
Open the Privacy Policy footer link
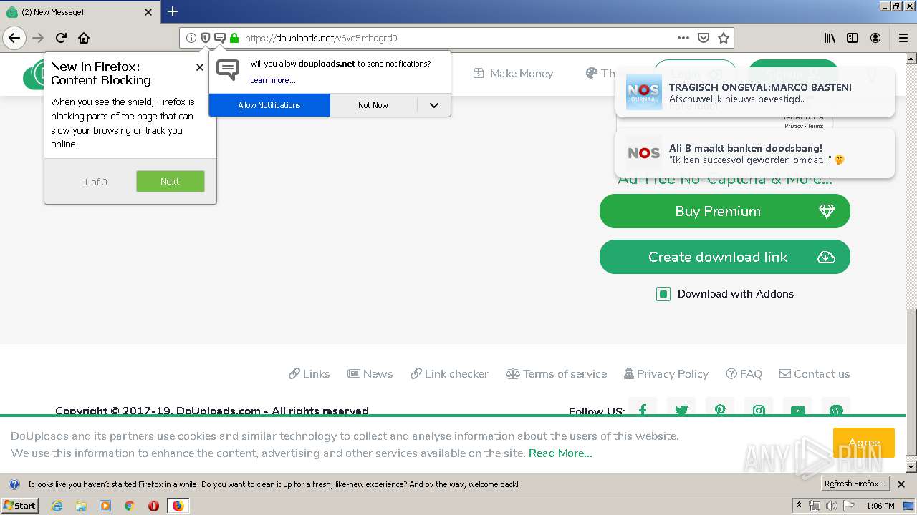tap(666, 373)
